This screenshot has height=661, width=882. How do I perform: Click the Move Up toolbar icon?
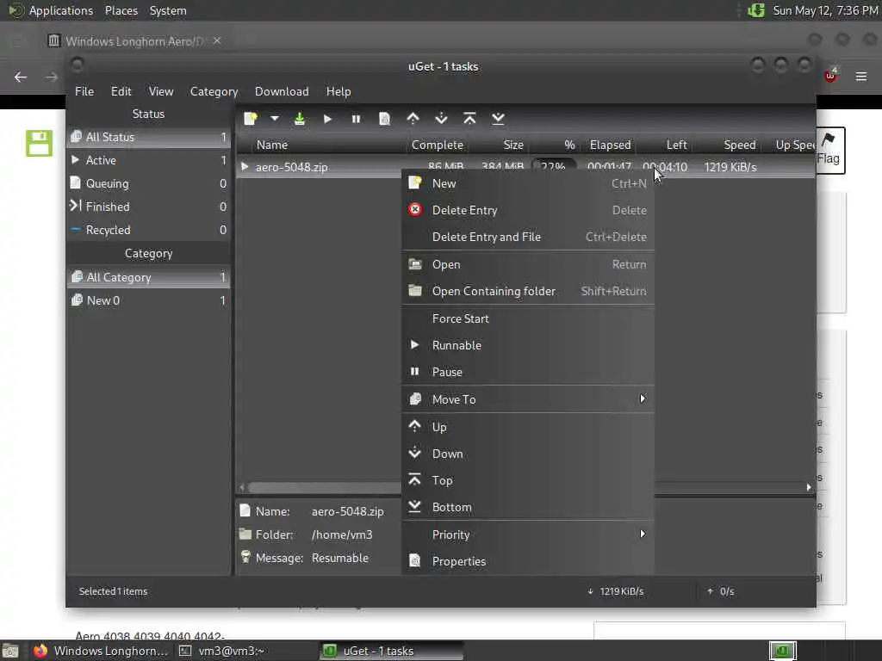click(x=413, y=119)
